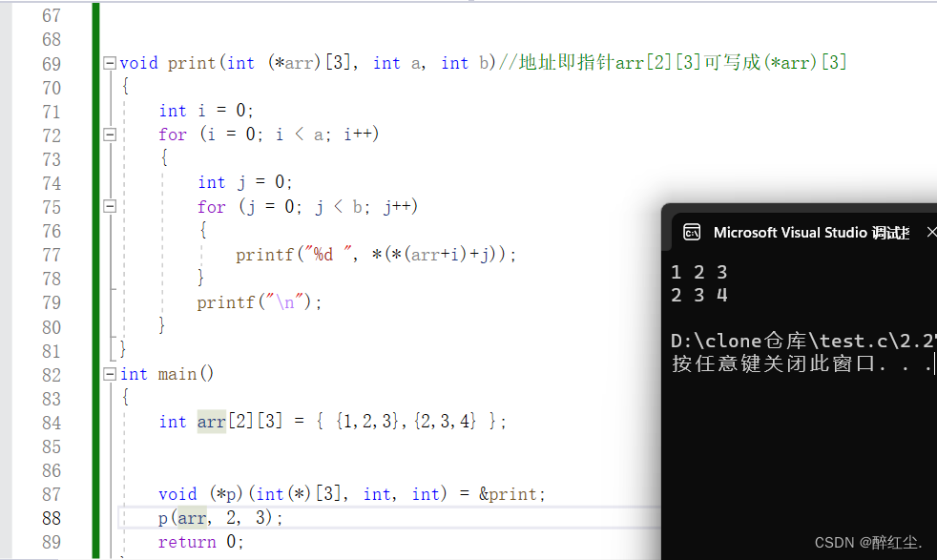Click line number 67 in the gutter

coord(52,15)
